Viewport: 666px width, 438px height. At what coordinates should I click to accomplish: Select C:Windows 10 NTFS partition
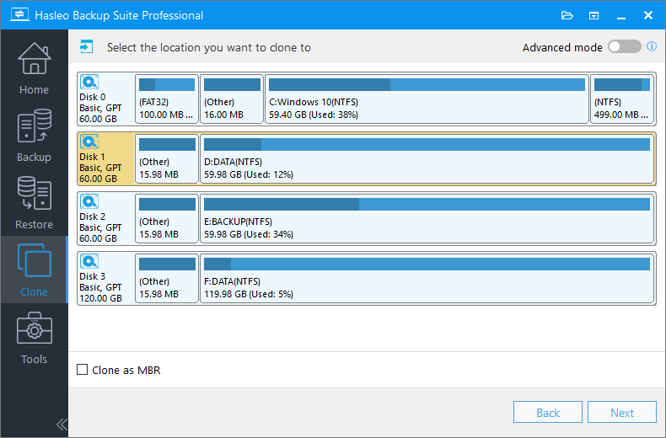pos(427,98)
